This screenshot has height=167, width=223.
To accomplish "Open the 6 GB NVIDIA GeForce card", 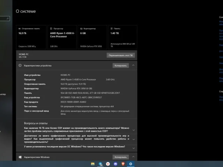I will 92,37.
